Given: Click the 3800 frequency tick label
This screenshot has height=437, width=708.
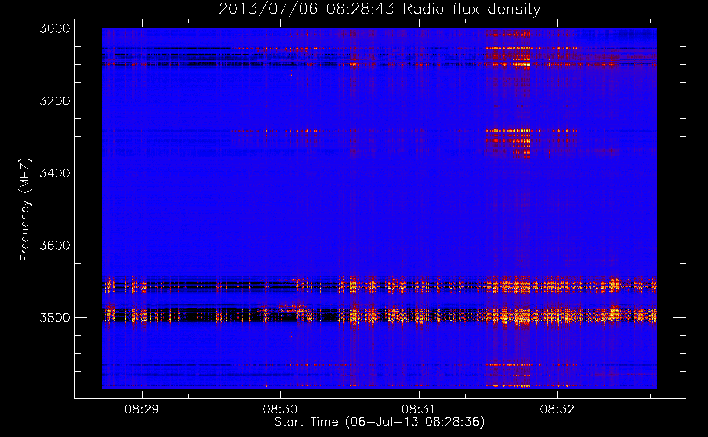Looking at the screenshot, I should (55, 317).
